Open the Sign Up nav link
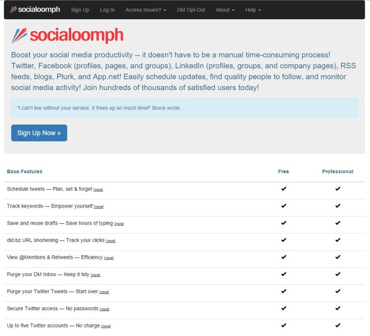370x336 pixels. tap(80, 10)
